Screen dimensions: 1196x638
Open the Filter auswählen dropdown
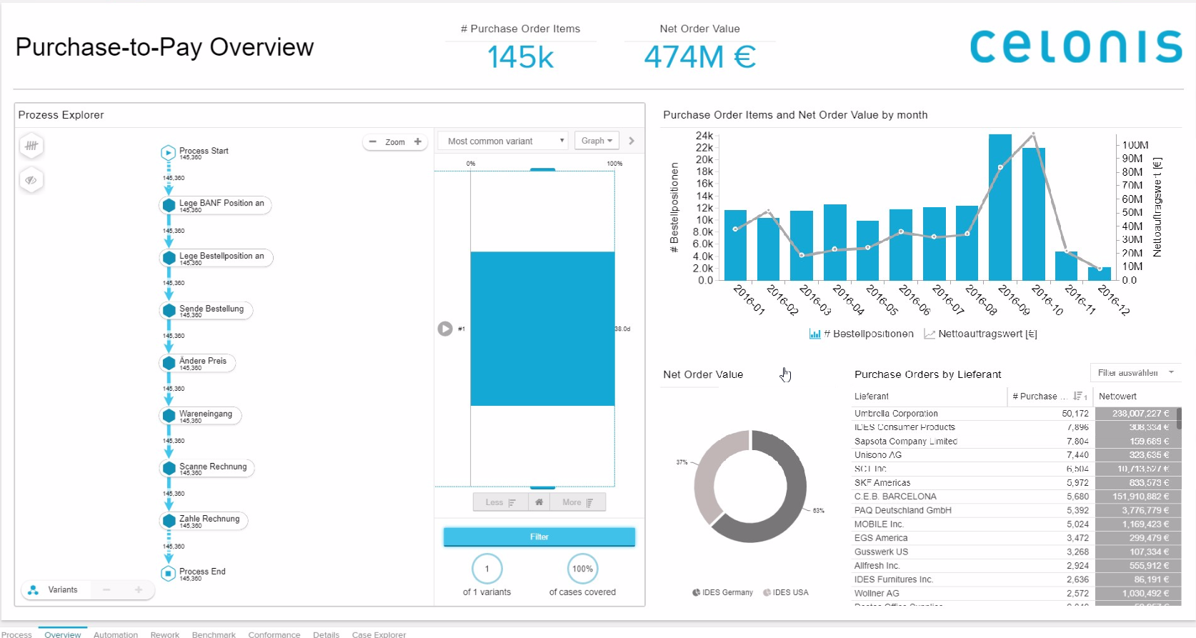coord(1135,373)
